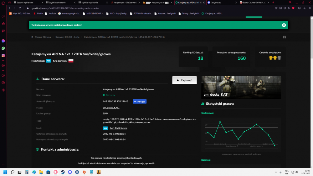Click the AM modification badge
The height and width of the screenshot is (176, 313).
click(x=48, y=61)
